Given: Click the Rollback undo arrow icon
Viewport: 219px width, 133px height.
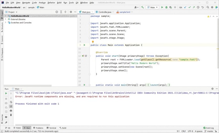Looking at the screenshot, I should 202,7.
